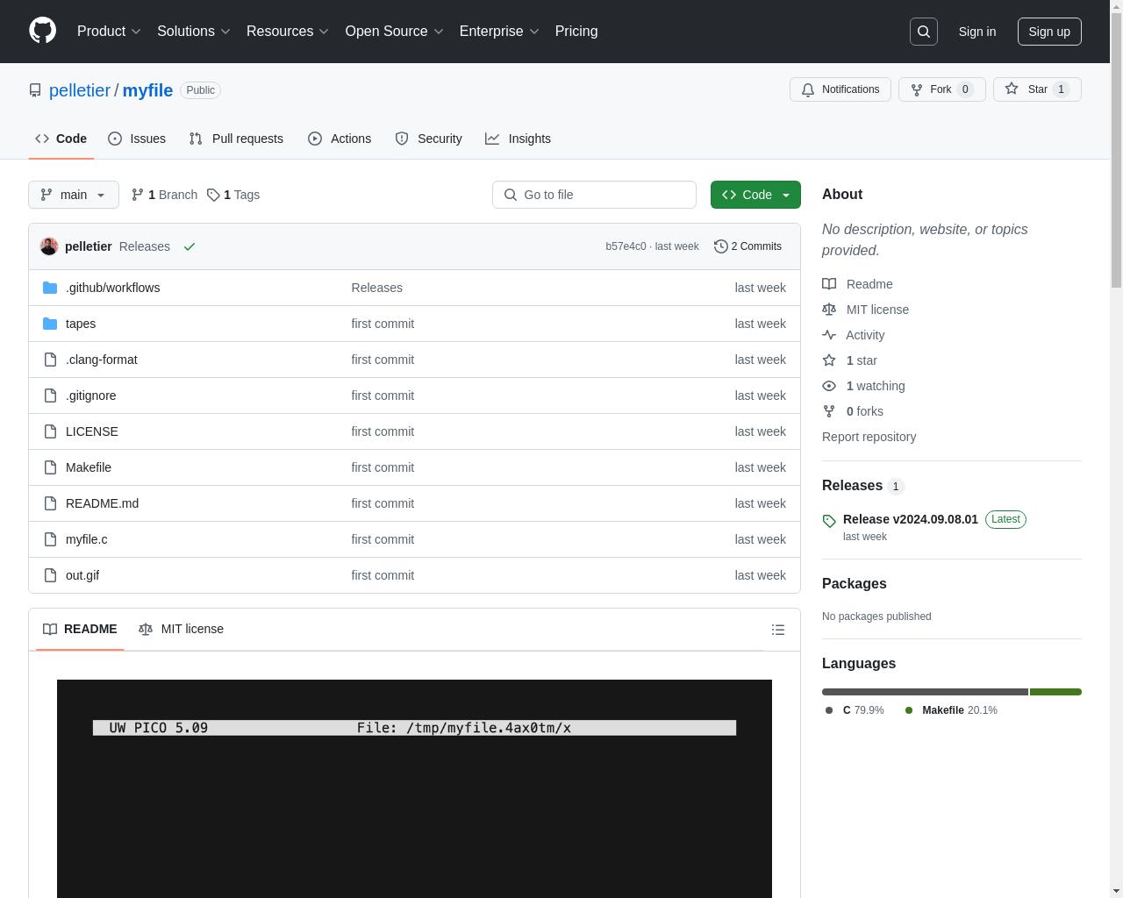
Task: Select the MIT license tab beside README
Action: pyautogui.click(x=181, y=629)
